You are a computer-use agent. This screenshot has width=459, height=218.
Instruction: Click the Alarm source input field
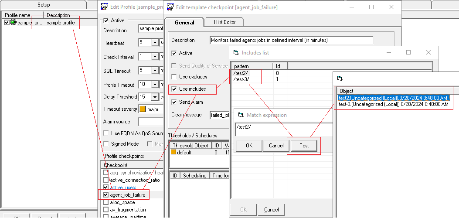coord(151,122)
